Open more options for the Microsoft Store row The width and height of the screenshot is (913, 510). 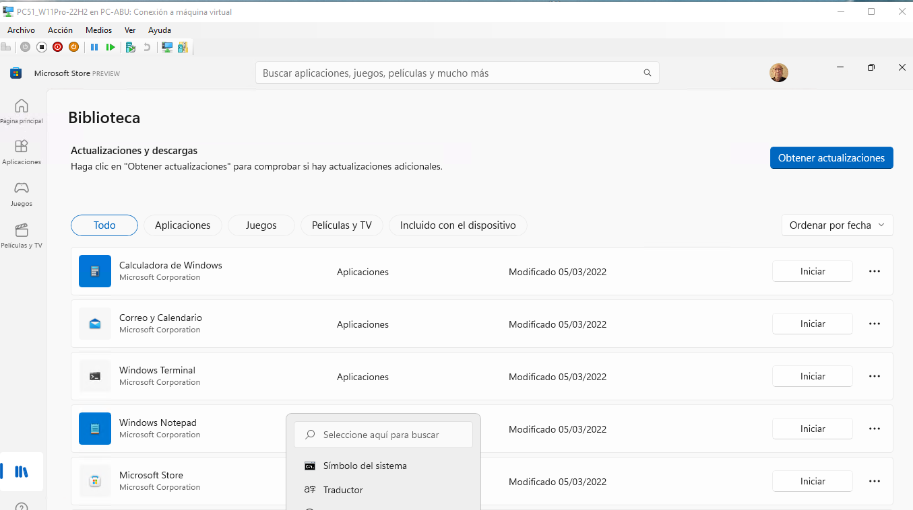(875, 481)
